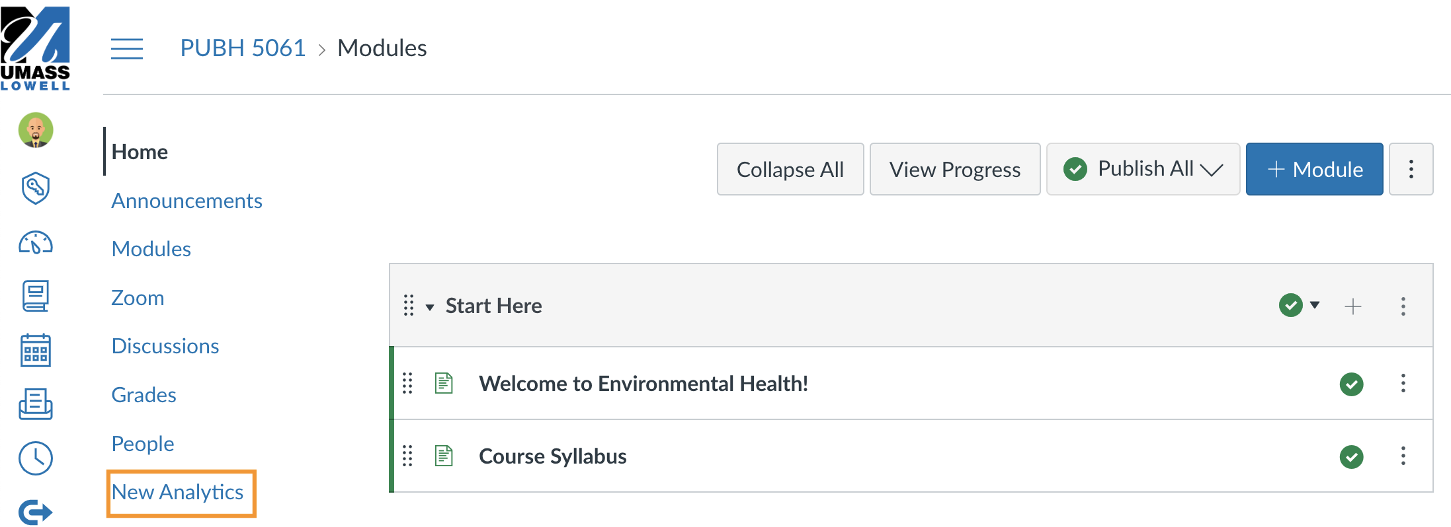Toggle publish status of Course Syllabus
This screenshot has width=1451, height=527.
pyautogui.click(x=1351, y=456)
